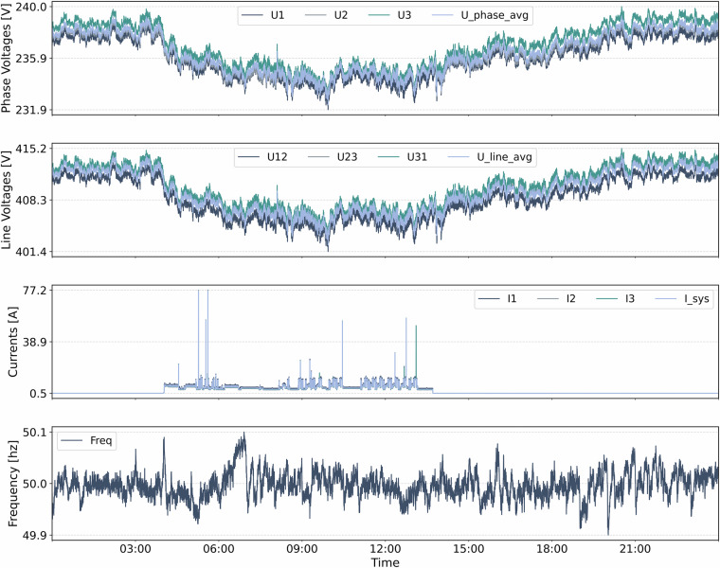The image size is (720, 568).
Task: Click the 38.9 tick label
Action: click(x=35, y=342)
